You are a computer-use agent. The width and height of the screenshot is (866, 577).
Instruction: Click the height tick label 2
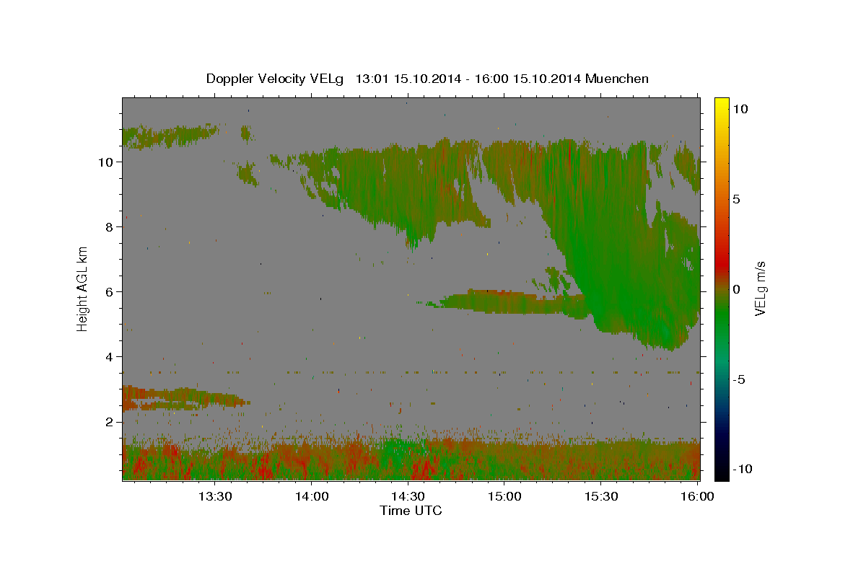click(110, 422)
